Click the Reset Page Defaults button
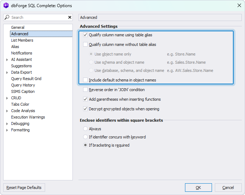 pos(24,188)
